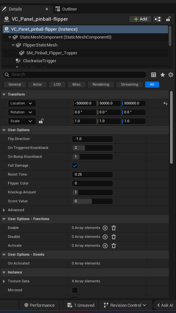Viewport: 176px width, 313px height.
Task: Collapse the FlipperStaticMesh tree node
Action: pos(13,45)
